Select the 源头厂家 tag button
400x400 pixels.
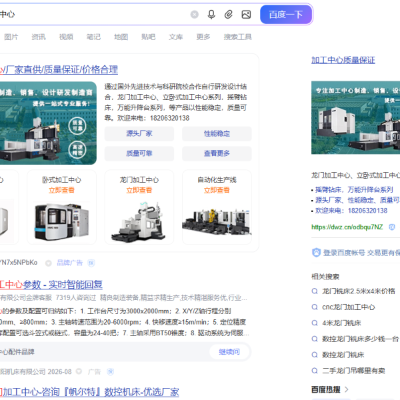tap(139, 133)
